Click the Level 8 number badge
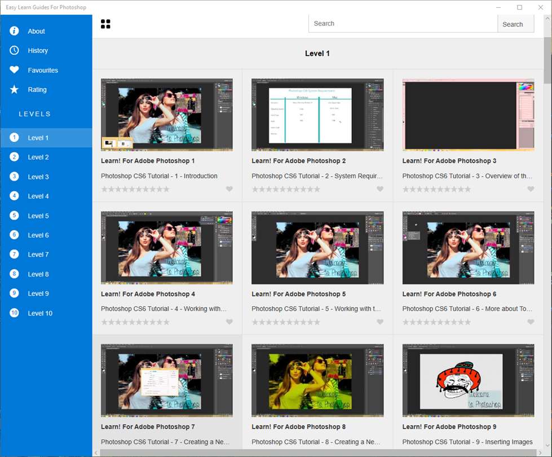The image size is (552, 457). (x=14, y=274)
